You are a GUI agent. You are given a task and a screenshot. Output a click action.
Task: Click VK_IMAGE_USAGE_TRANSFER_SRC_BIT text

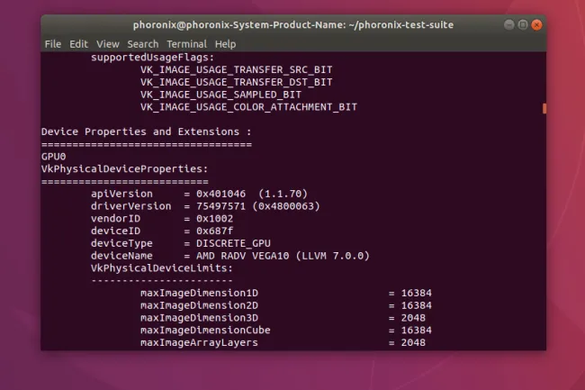pos(236,69)
